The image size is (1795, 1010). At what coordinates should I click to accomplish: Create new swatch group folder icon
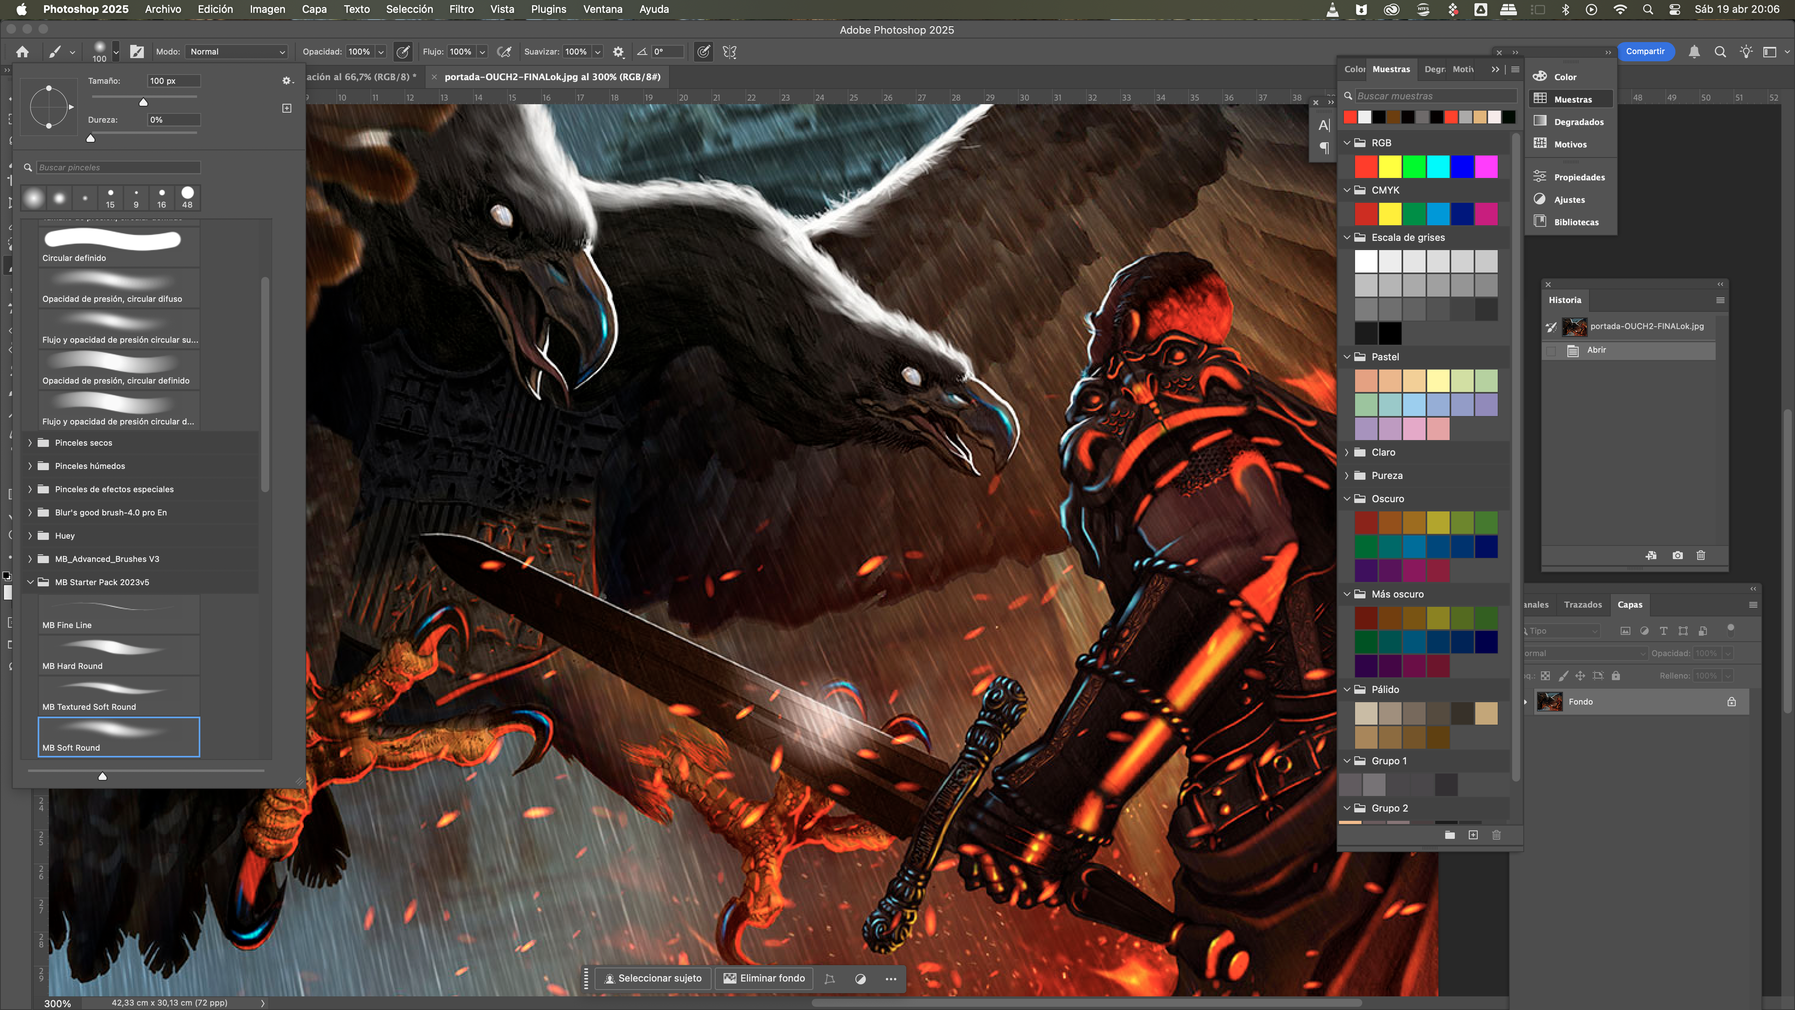(x=1449, y=834)
